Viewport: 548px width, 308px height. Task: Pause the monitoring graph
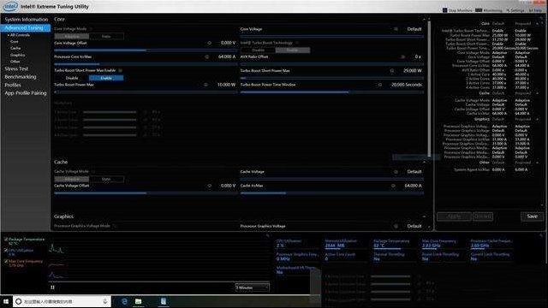[x=52, y=287]
